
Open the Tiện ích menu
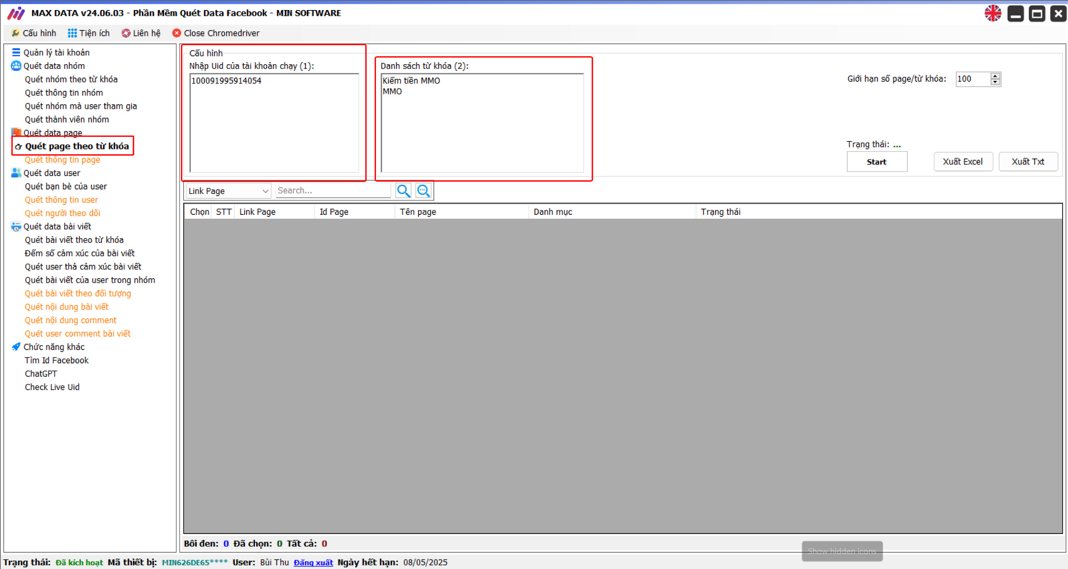point(89,33)
